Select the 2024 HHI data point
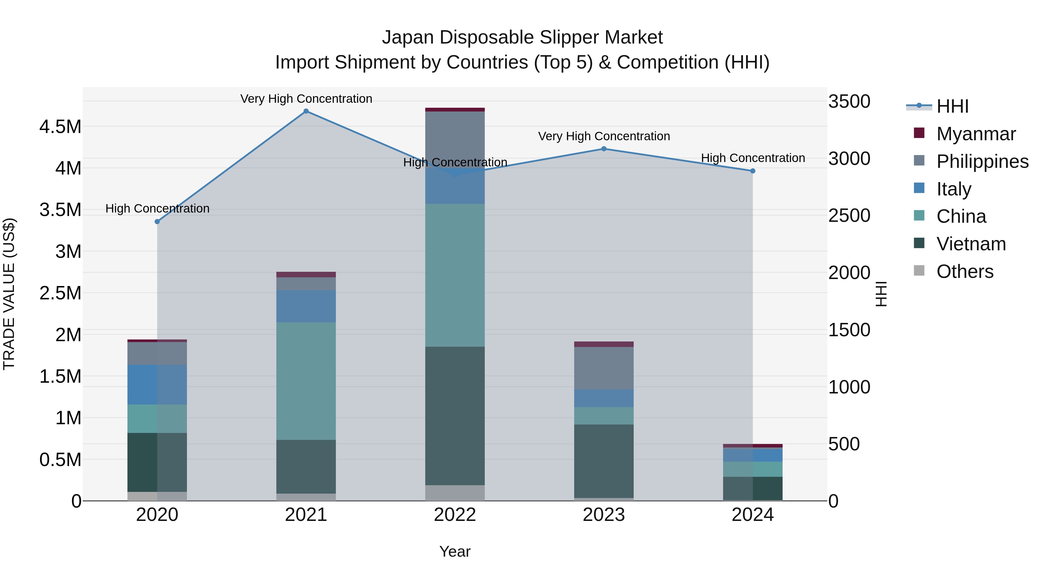The height and width of the screenshot is (588, 1045). coord(752,171)
